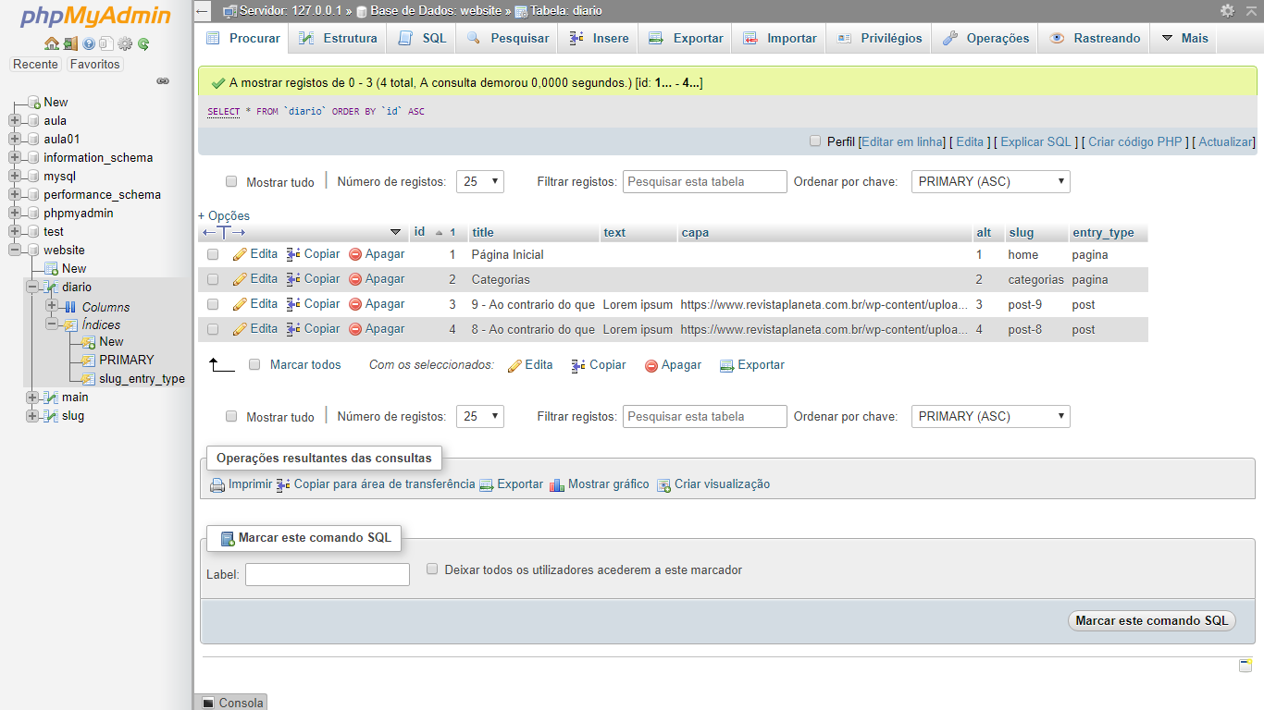Open the Privilégios tab
This screenshot has height=710, width=1264.
(x=880, y=39)
